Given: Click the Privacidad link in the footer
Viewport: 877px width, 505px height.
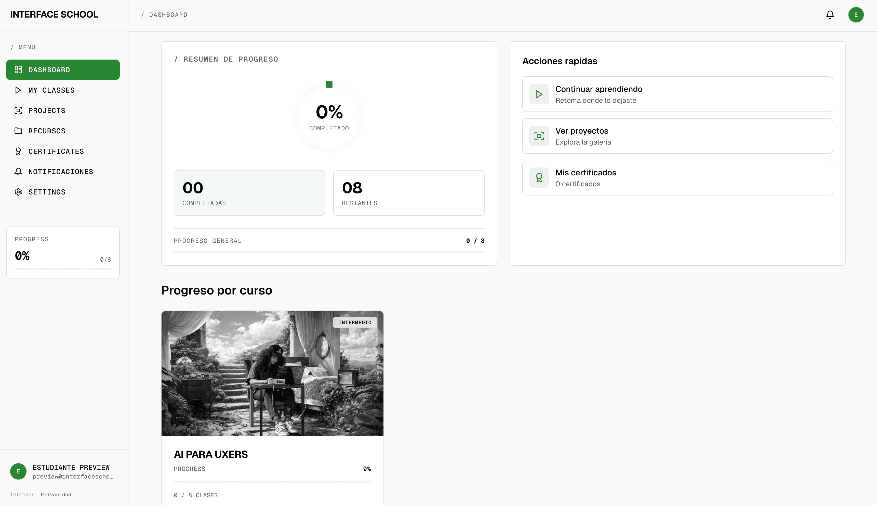Looking at the screenshot, I should (56, 494).
